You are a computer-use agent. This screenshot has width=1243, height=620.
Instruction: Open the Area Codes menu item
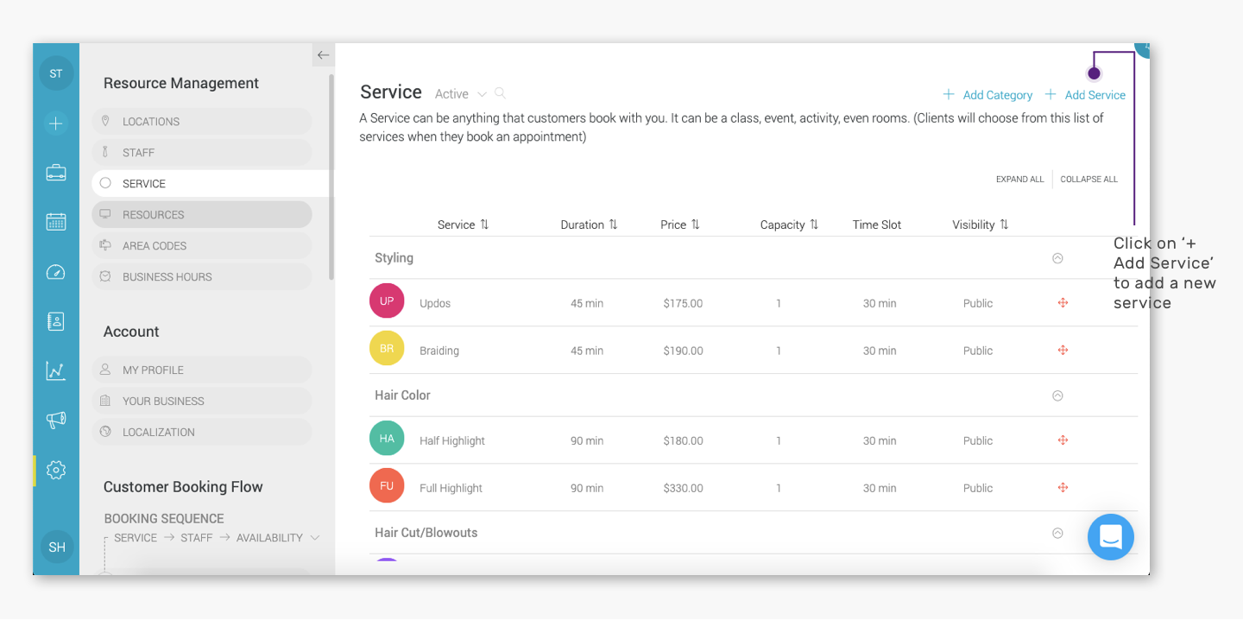point(202,246)
